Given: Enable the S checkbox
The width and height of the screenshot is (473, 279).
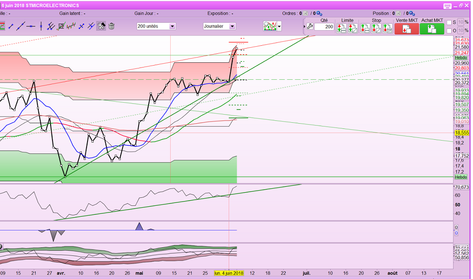Looking at the screenshot, I should point(449,23).
